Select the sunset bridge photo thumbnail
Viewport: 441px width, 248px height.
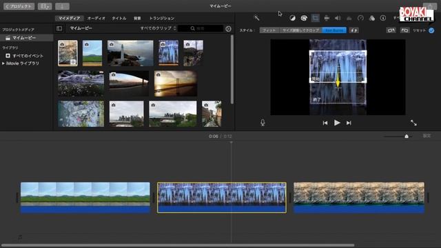coord(176,83)
